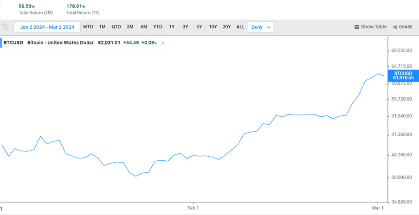
Task: Switch chart to 1Y range
Action: pos(172,27)
